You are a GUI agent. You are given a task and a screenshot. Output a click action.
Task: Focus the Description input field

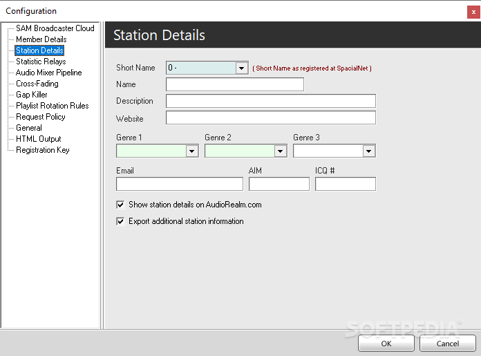271,101
